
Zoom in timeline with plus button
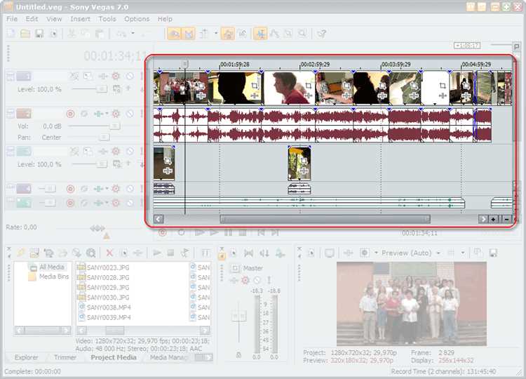494,219
